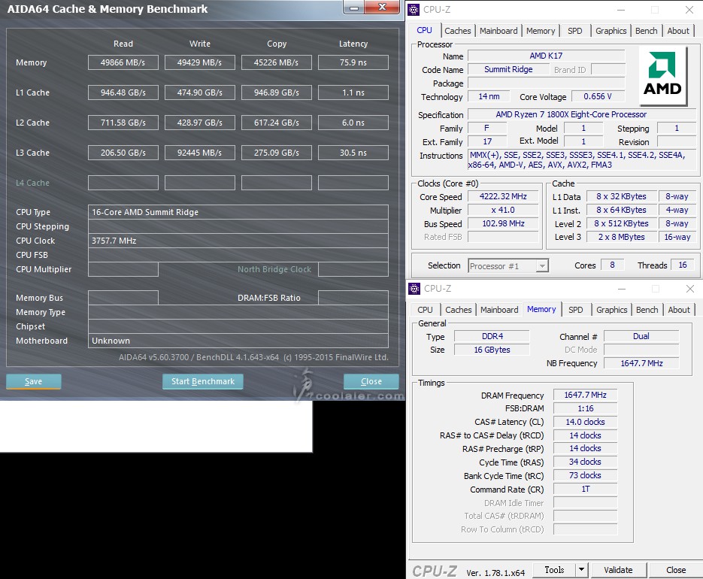Click the Validate button in CPU-Z
The width and height of the screenshot is (703, 579).
tap(618, 569)
